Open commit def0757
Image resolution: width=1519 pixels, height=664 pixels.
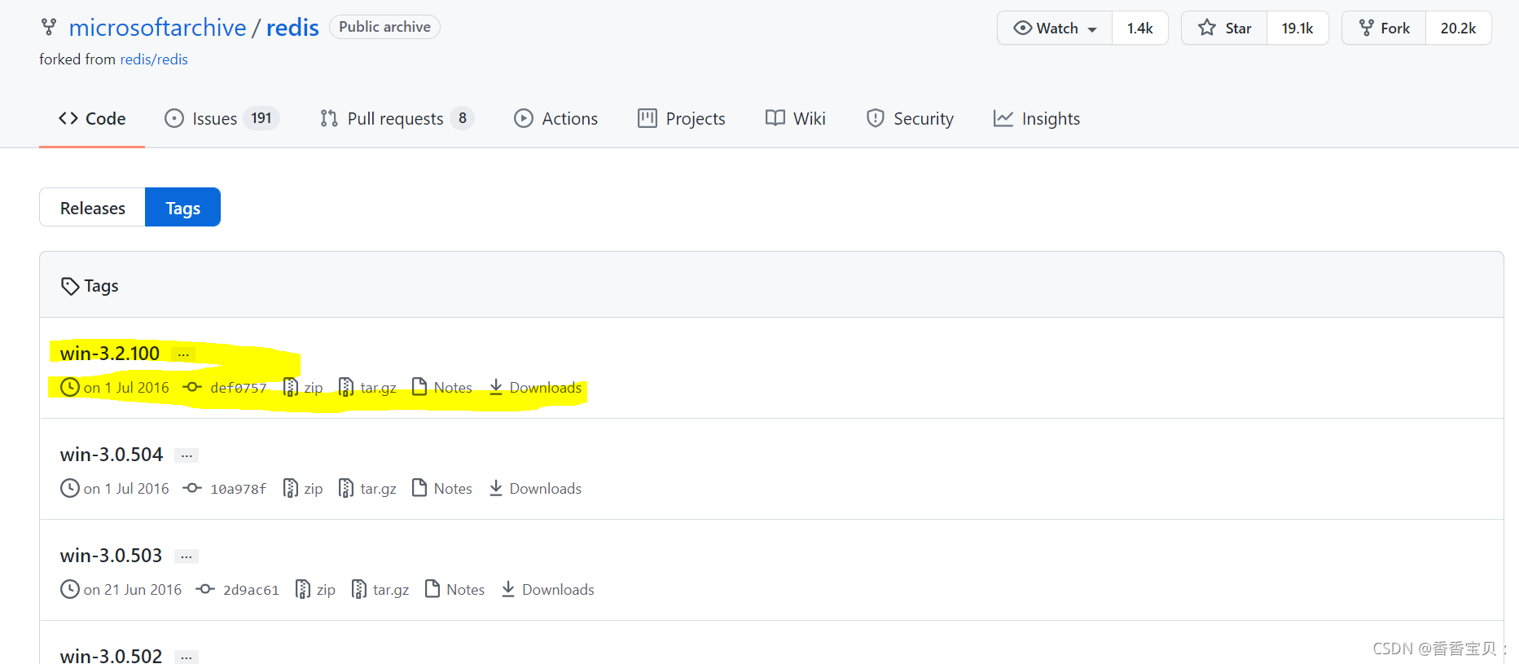click(239, 388)
